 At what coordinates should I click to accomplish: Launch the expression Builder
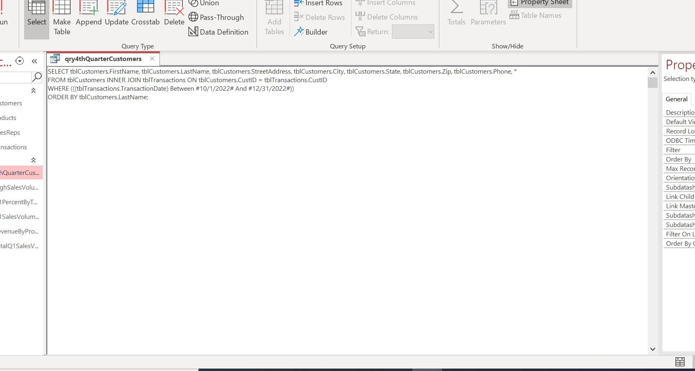coord(311,32)
